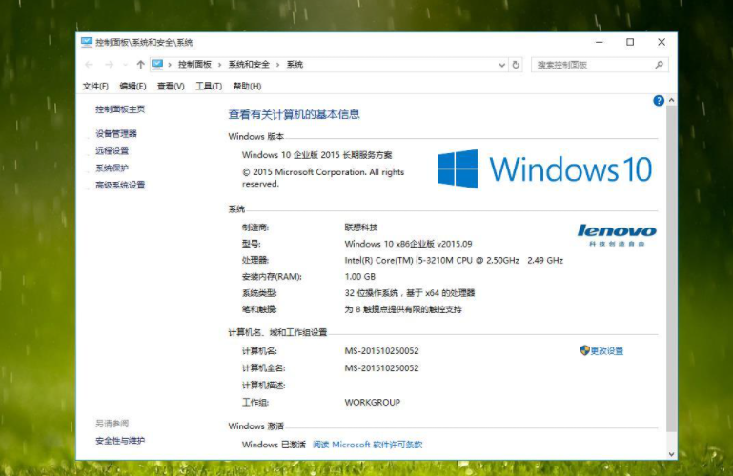
Task: Open the 工具(T) menu
Action: 208,86
